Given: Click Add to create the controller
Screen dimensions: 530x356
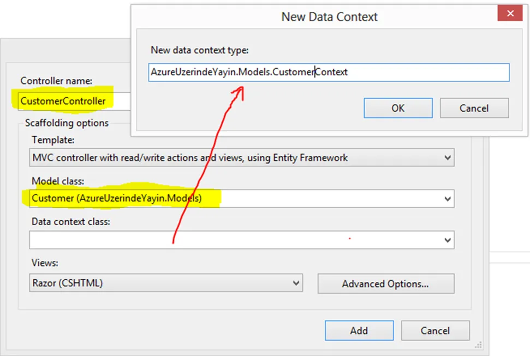Looking at the screenshot, I should (x=359, y=331).
